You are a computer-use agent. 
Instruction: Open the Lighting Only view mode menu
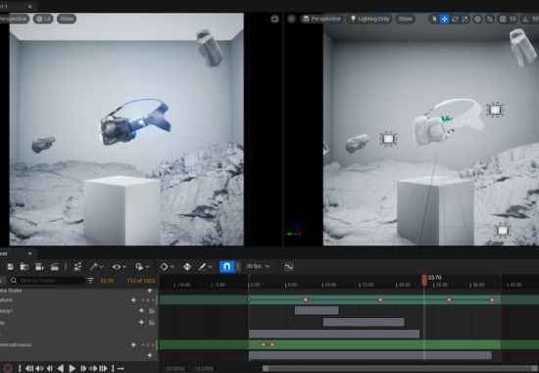(369, 19)
